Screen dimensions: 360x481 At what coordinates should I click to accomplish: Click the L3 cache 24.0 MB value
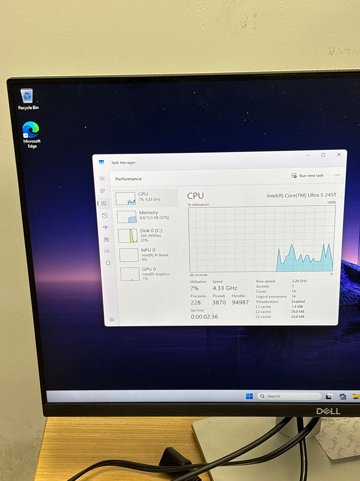tap(297, 317)
